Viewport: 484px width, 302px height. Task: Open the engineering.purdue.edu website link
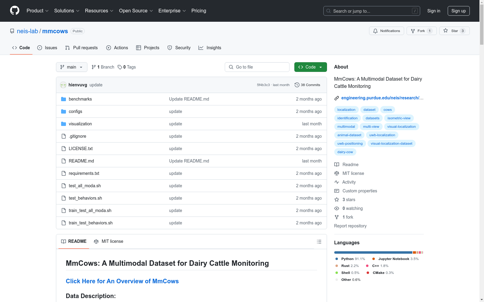click(x=382, y=98)
